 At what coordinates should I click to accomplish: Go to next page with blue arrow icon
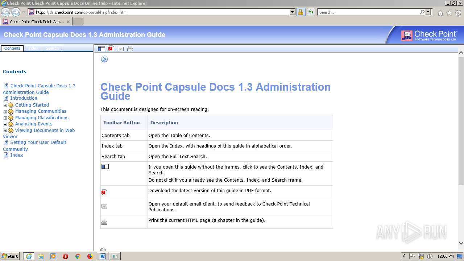104,59
